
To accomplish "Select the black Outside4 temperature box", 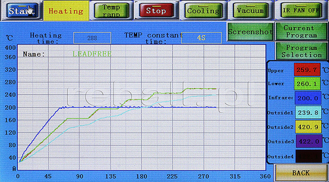I will [x=308, y=156].
